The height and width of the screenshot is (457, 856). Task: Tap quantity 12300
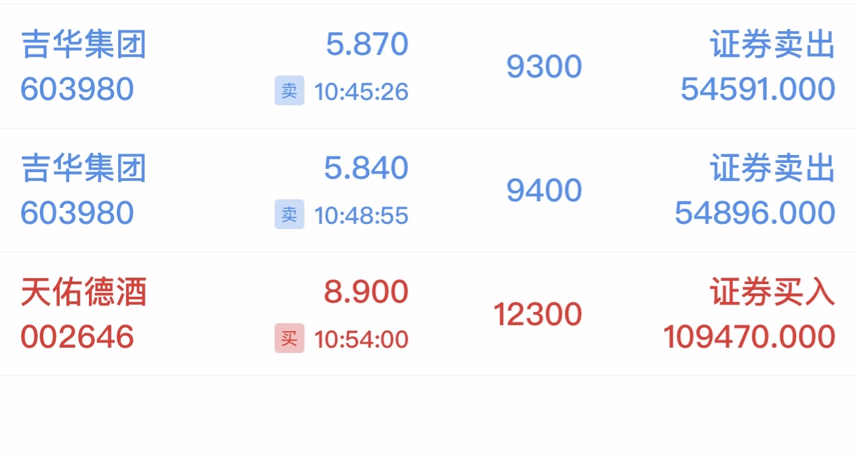click(x=538, y=315)
